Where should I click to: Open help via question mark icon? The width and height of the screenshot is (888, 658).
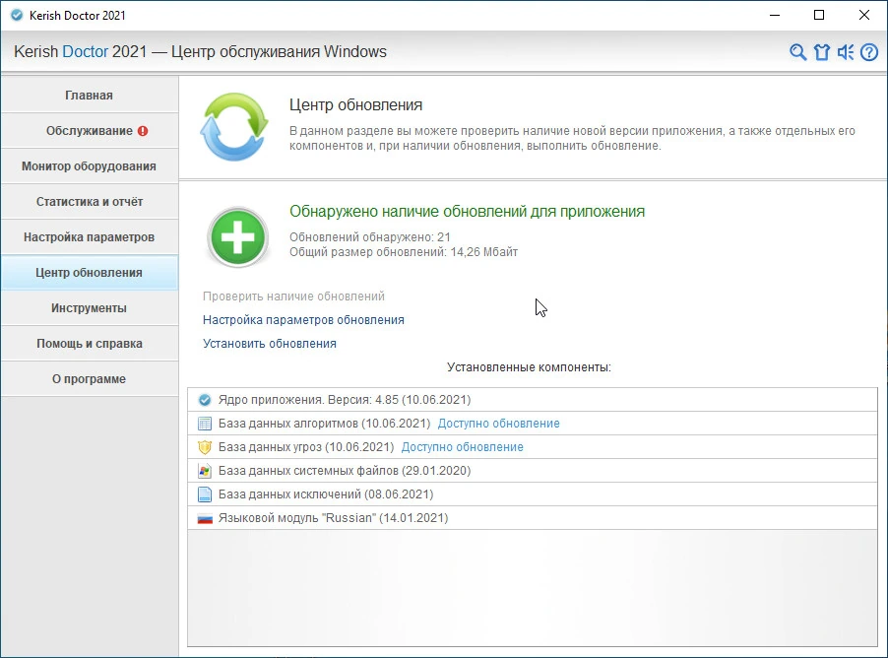pos(869,52)
